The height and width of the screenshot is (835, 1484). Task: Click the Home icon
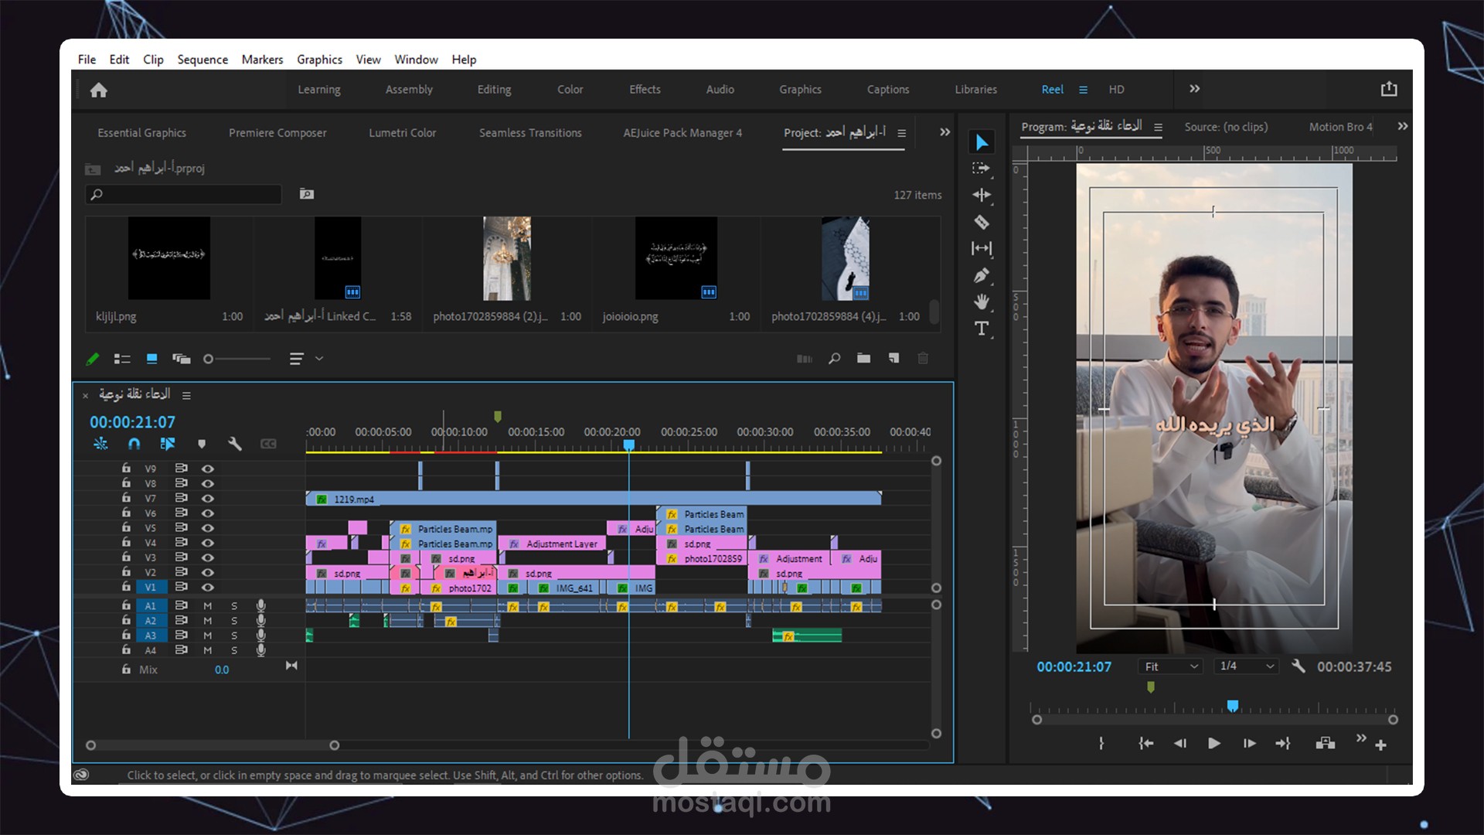click(x=98, y=90)
